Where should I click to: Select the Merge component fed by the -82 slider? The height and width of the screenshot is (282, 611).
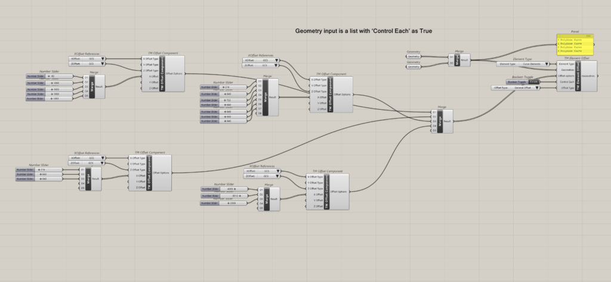coord(94,86)
